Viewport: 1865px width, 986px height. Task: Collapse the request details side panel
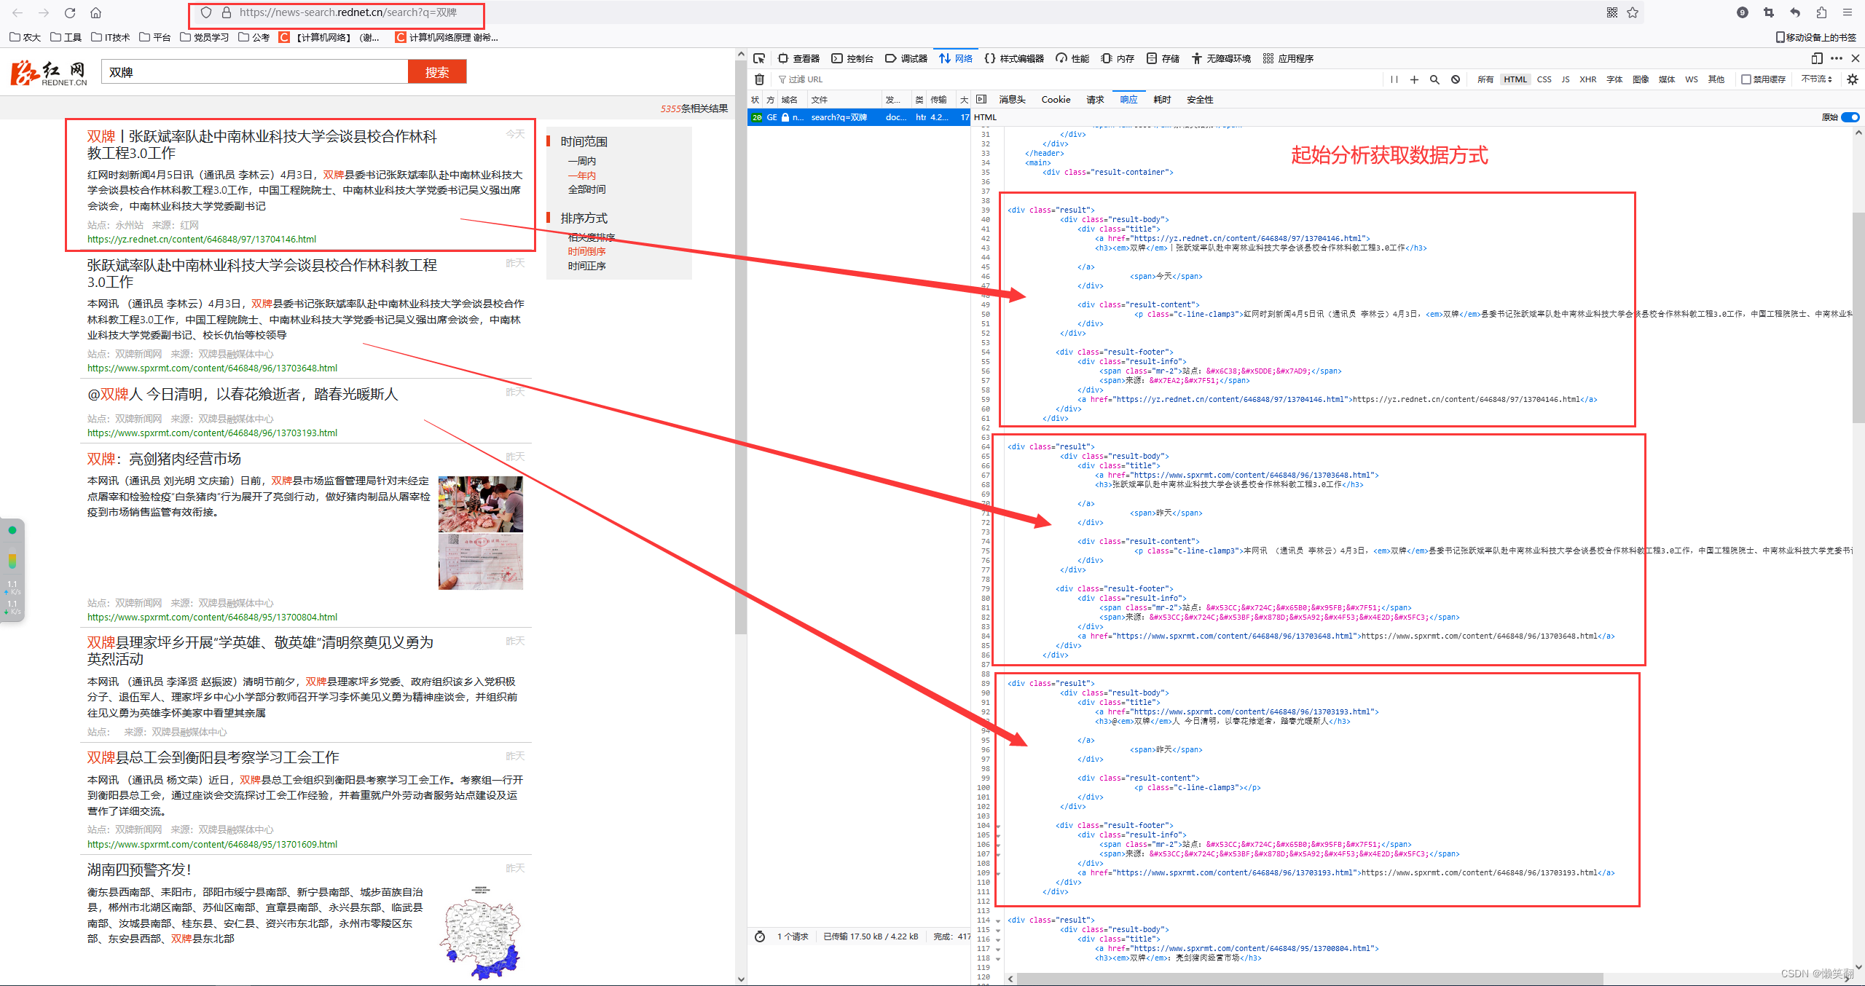tap(981, 99)
